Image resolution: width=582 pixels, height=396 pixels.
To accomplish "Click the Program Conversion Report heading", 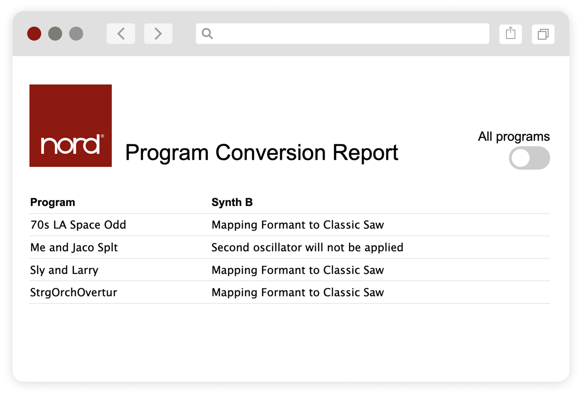I will pyautogui.click(x=261, y=153).
